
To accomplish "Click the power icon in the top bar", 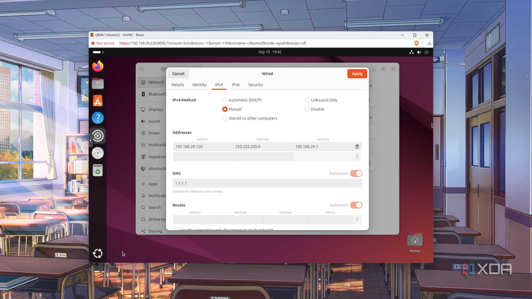I will (x=426, y=52).
